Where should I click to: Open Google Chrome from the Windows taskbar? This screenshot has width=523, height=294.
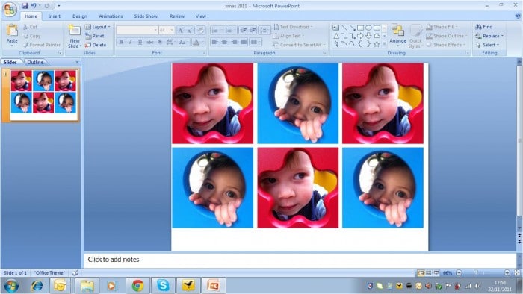137,285
